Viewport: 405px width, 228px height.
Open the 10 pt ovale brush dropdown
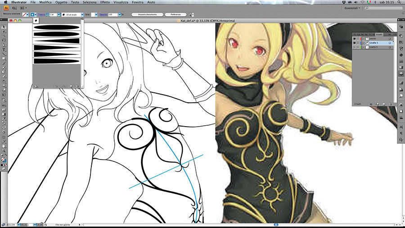tap(82, 14)
